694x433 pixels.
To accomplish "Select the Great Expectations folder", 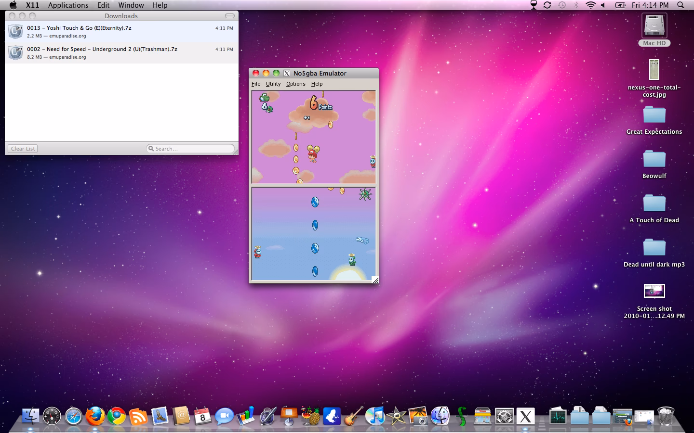I will coord(654,120).
